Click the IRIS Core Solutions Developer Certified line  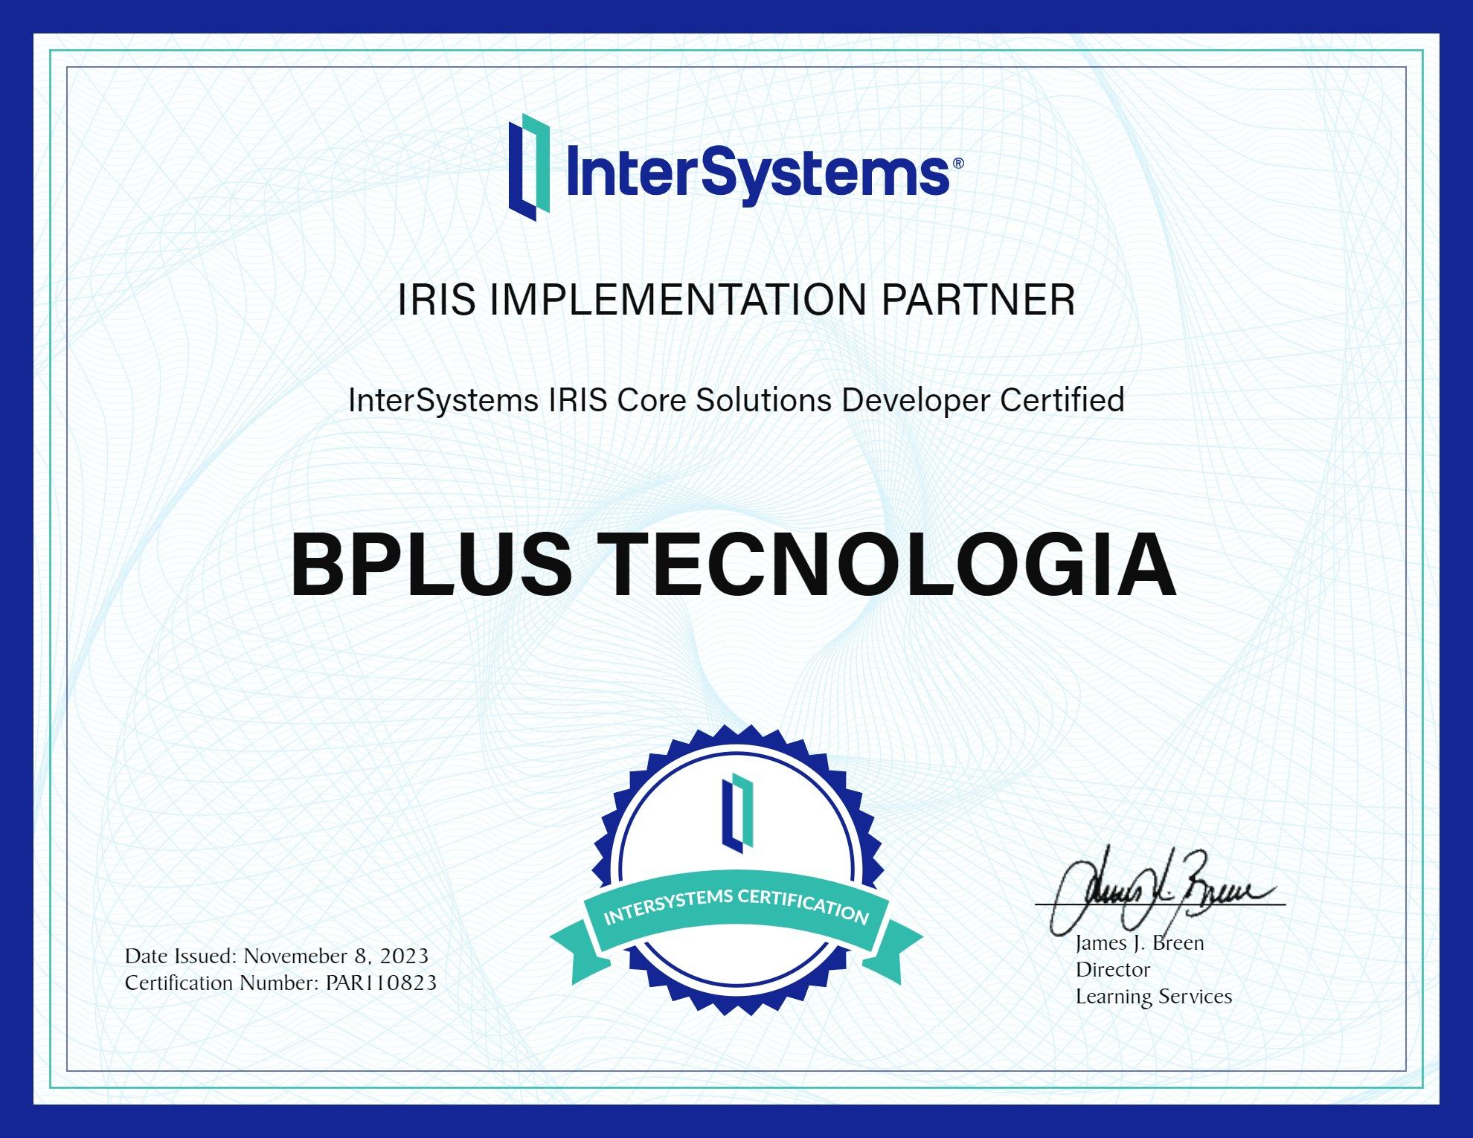(x=736, y=400)
